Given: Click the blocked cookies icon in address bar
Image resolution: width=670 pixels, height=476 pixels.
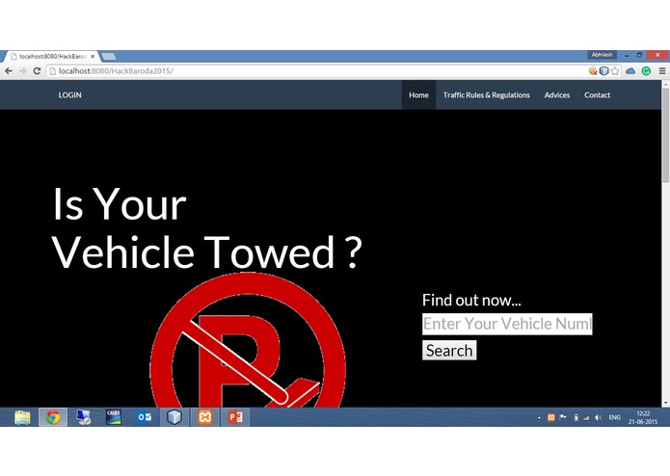Looking at the screenshot, I should pos(593,71).
